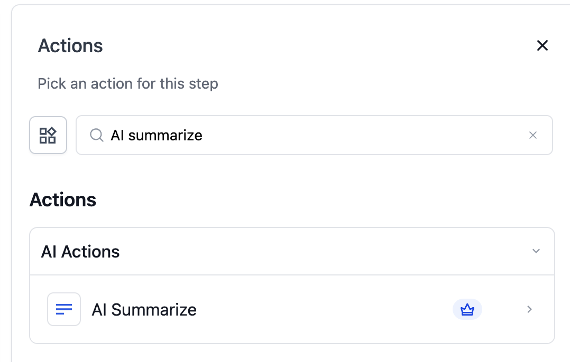Viewport: 570px width, 362px height.
Task: Open AI Summarize via right arrow
Action: pos(529,309)
